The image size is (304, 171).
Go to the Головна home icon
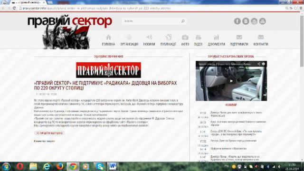[x=109, y=37]
